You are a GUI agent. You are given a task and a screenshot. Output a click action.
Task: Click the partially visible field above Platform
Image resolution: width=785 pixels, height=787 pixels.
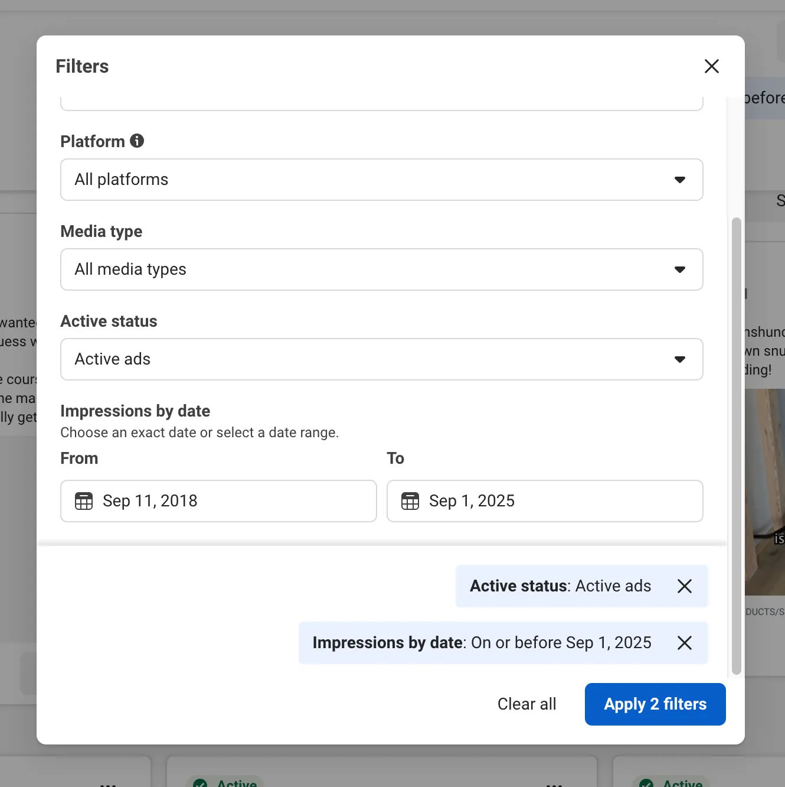click(x=381, y=103)
